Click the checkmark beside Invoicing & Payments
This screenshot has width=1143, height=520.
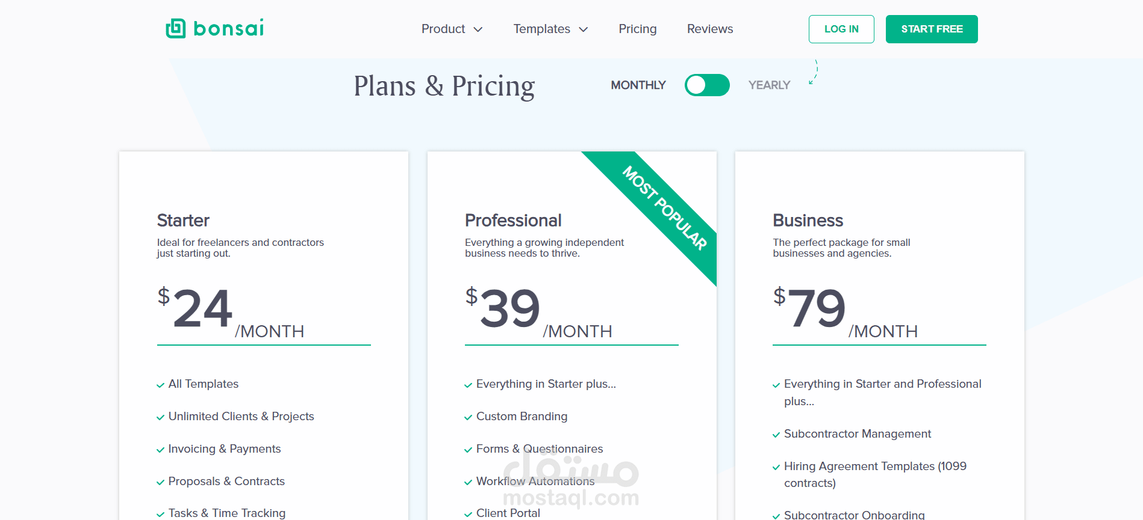[x=160, y=450]
